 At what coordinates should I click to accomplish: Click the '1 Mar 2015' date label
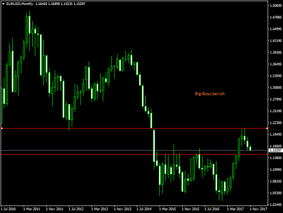[x=168, y=209]
